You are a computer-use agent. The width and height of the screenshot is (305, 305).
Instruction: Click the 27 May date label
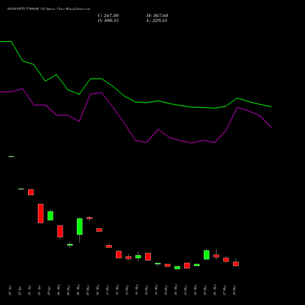[224, 290]
